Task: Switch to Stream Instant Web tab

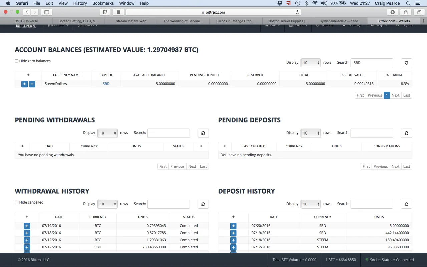Action: click(131, 21)
